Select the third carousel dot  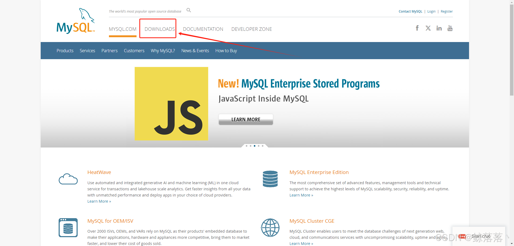(254, 146)
